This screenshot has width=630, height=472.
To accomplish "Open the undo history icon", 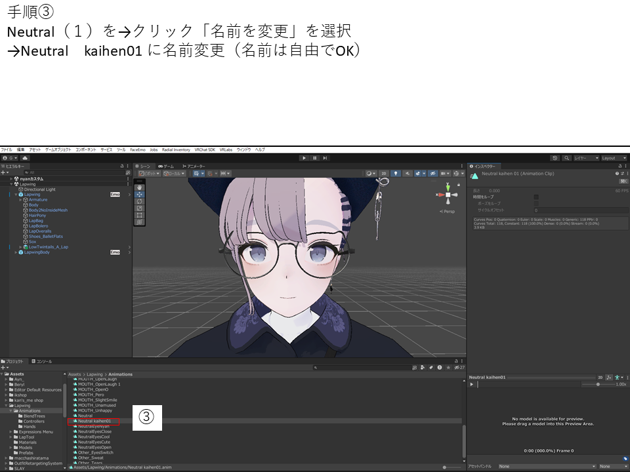I will pos(555,158).
